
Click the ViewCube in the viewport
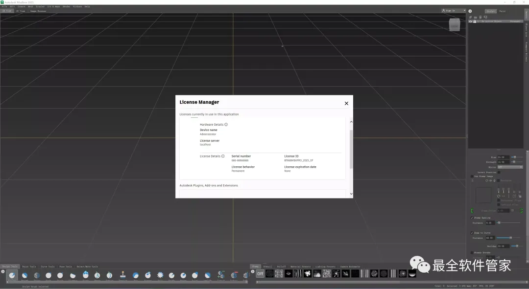(x=455, y=25)
